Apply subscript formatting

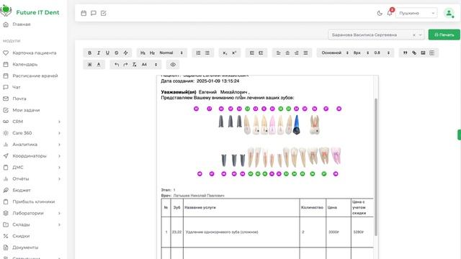click(225, 53)
